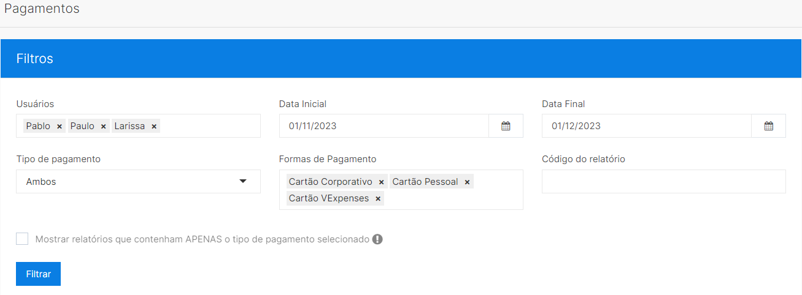
Task: Remove the Cartão Corporativo payment tag
Action: pos(381,182)
